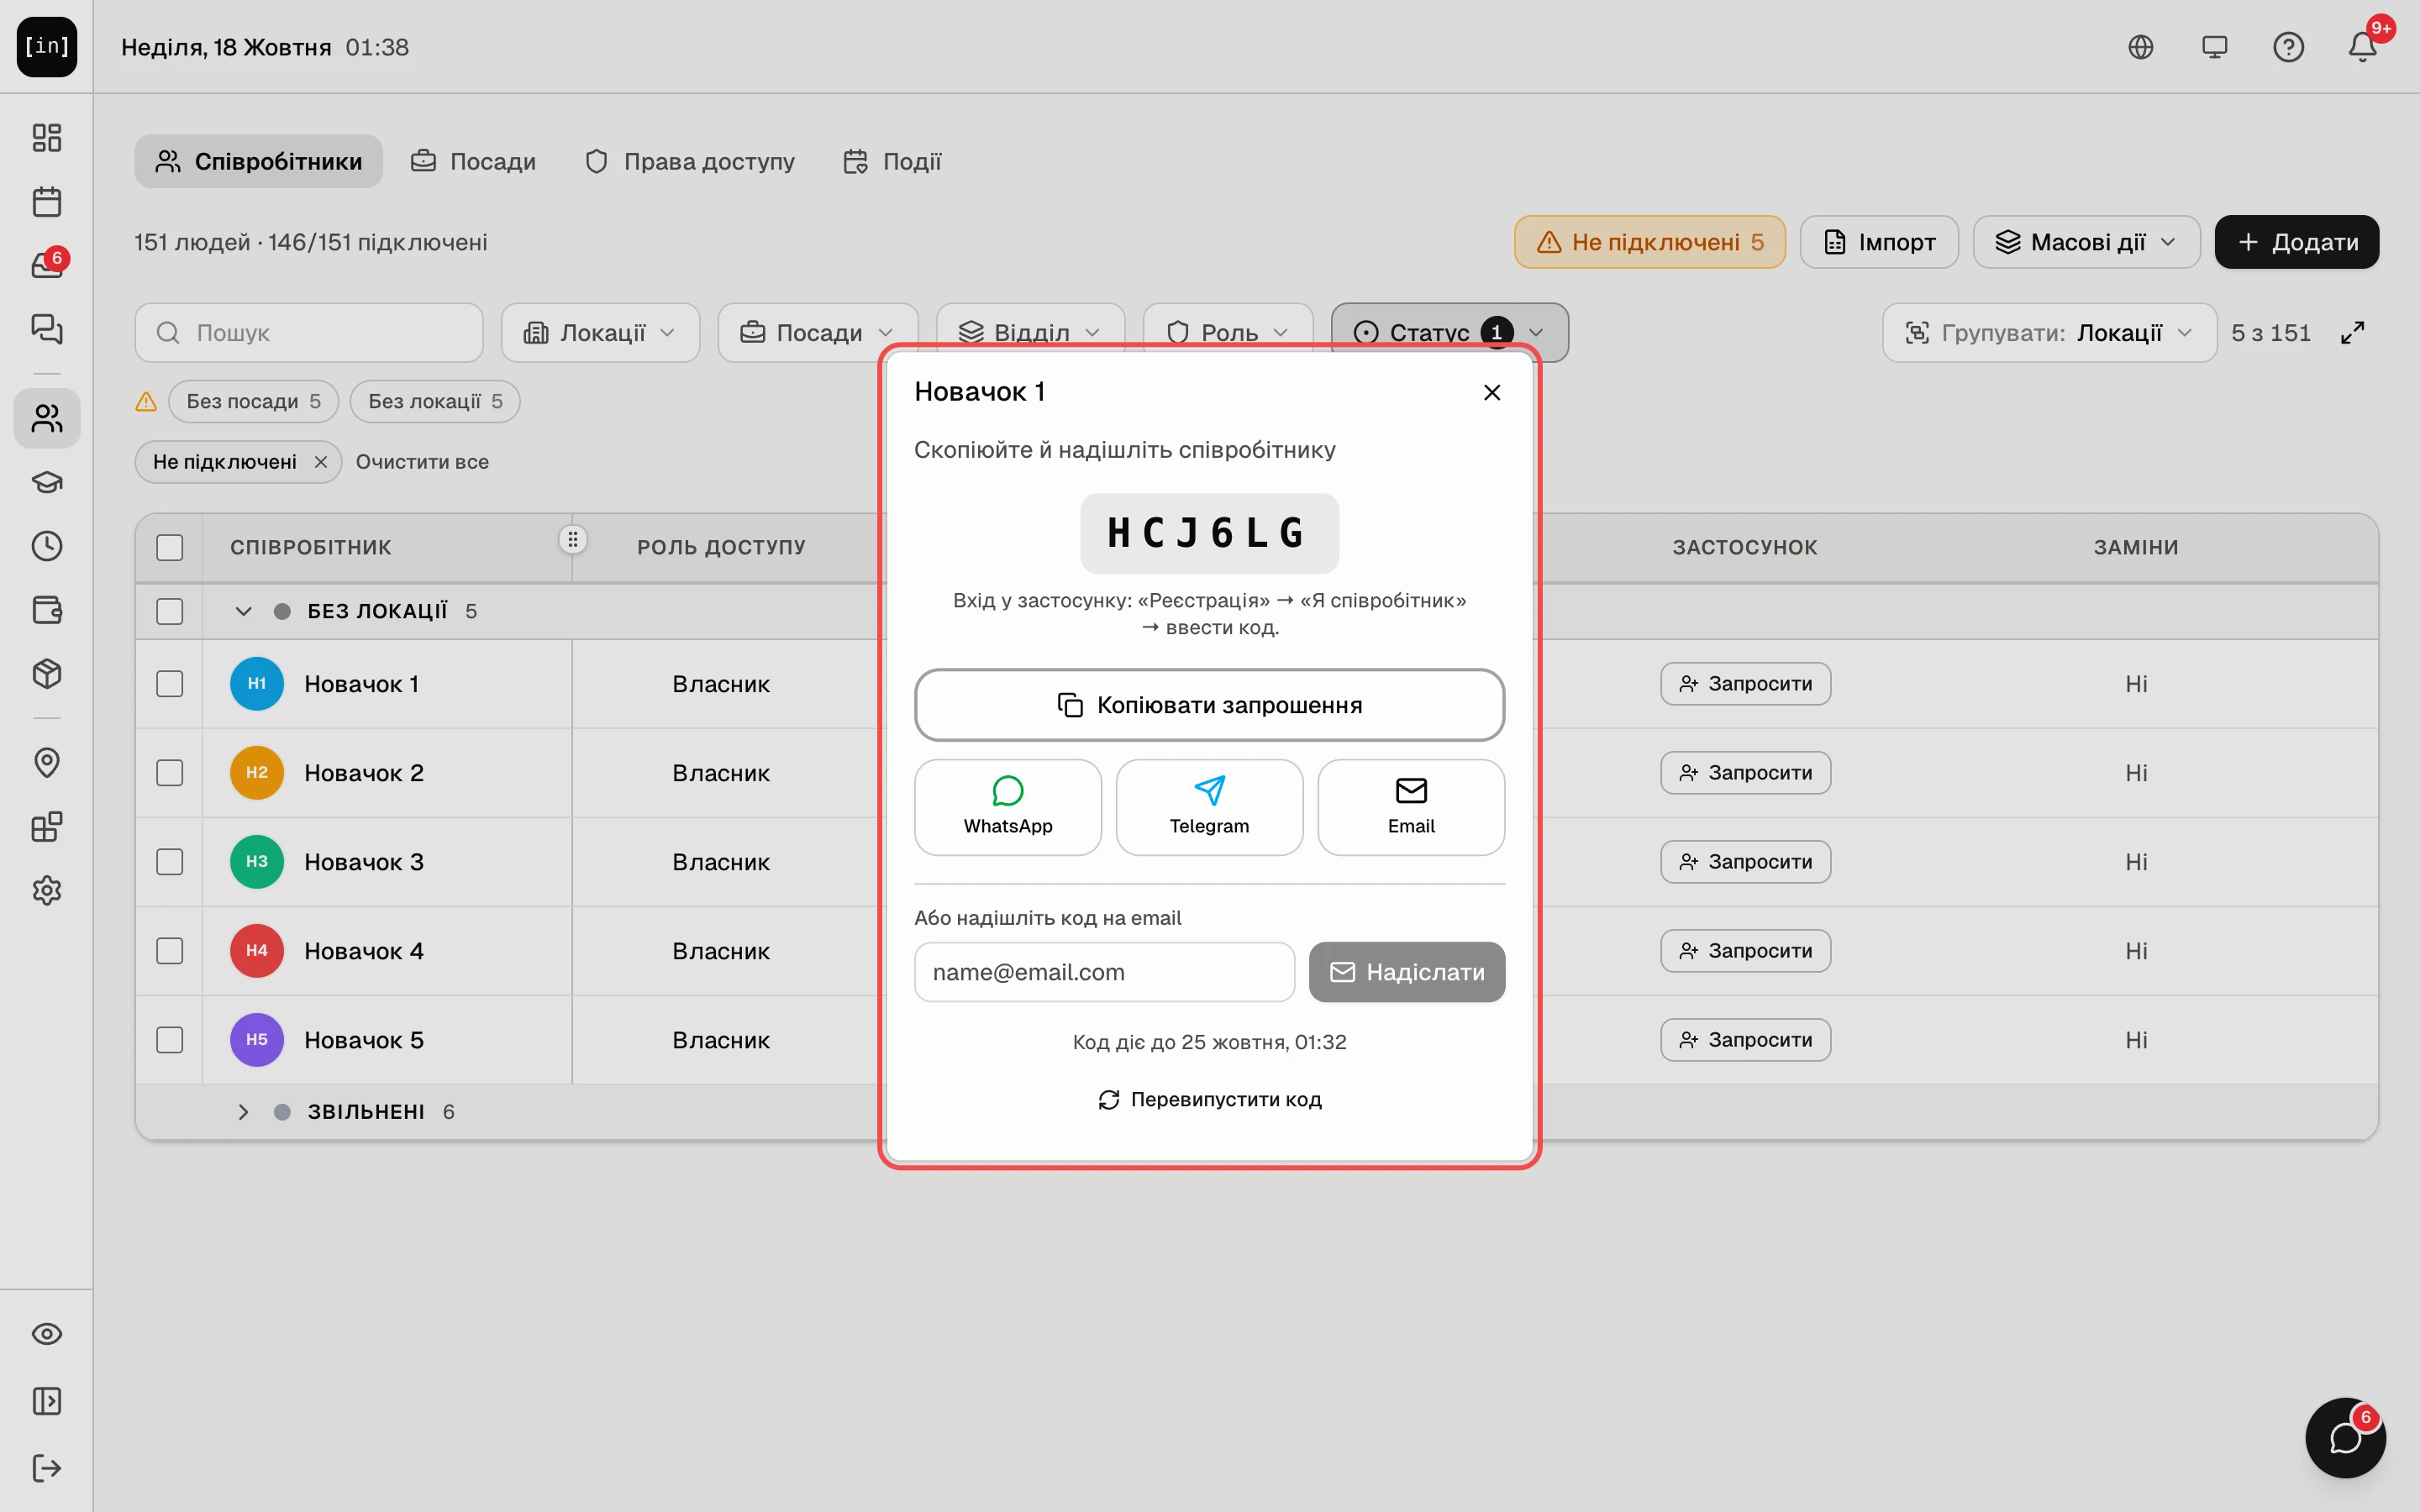Switch to the Права доступу tab
2420x1512 pixels.
click(690, 161)
